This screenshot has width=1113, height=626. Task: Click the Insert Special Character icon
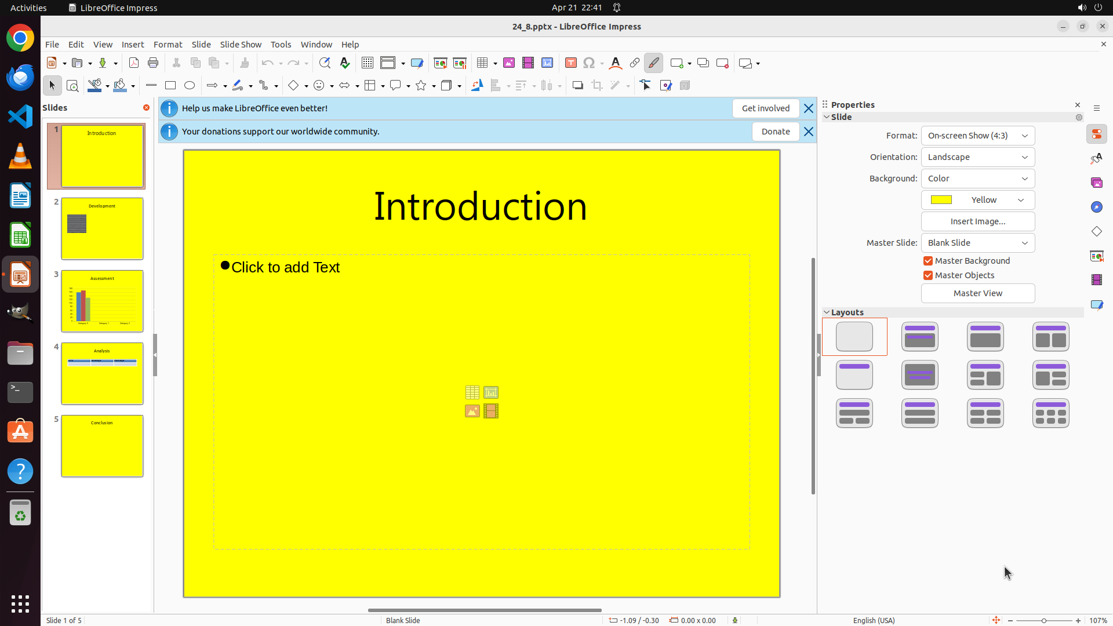[x=589, y=63]
